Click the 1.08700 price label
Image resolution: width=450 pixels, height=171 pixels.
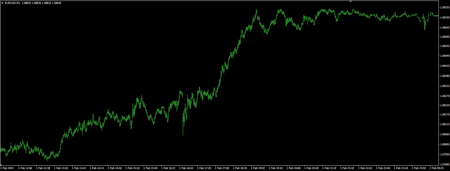point(444,18)
